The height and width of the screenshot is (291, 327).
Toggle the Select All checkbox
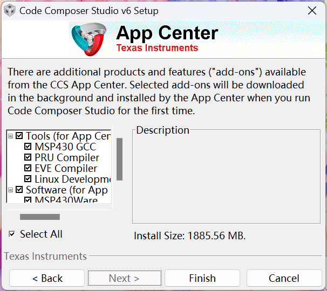[12, 234]
